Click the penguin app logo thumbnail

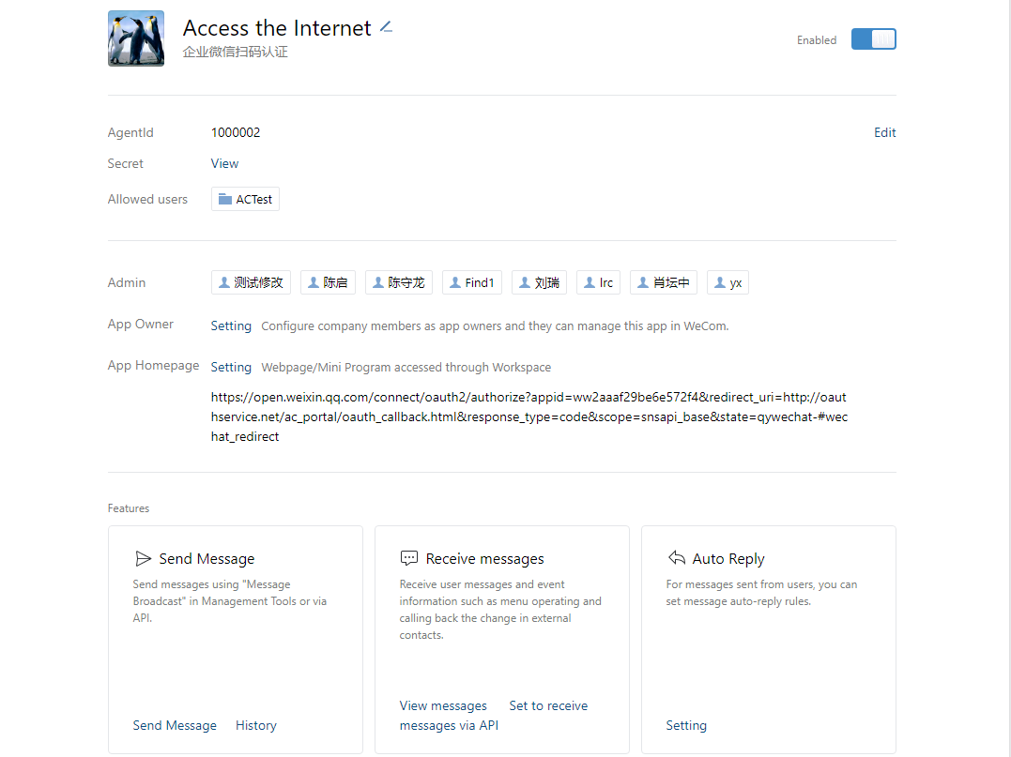pos(136,38)
